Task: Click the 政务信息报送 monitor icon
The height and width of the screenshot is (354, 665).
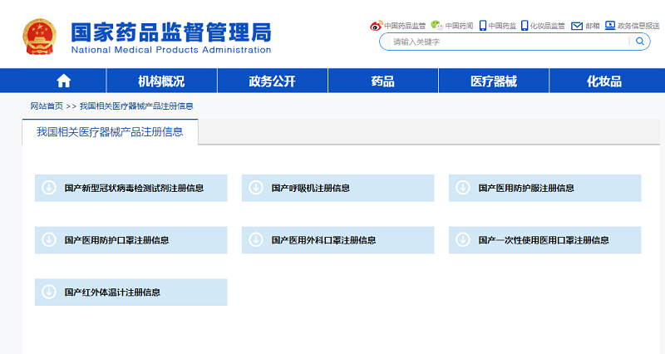Action: [x=610, y=26]
